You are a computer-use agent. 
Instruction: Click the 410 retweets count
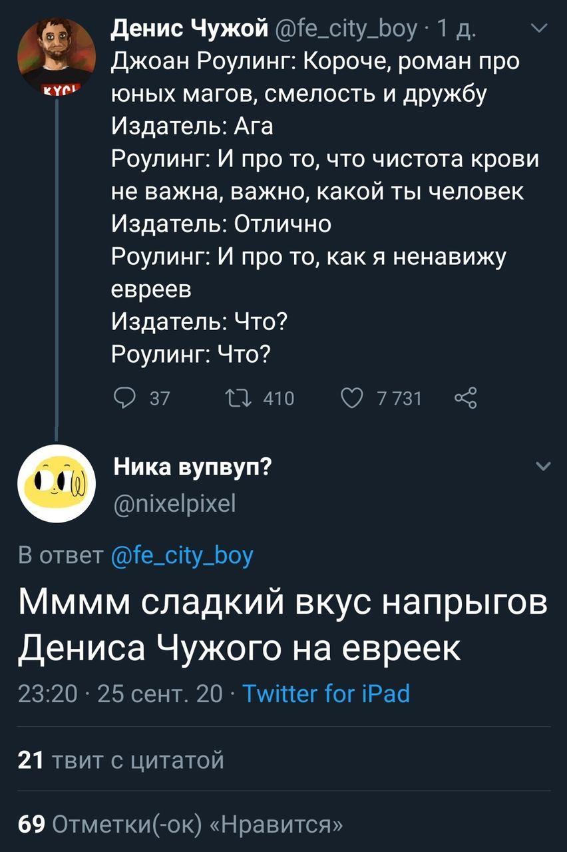click(279, 399)
